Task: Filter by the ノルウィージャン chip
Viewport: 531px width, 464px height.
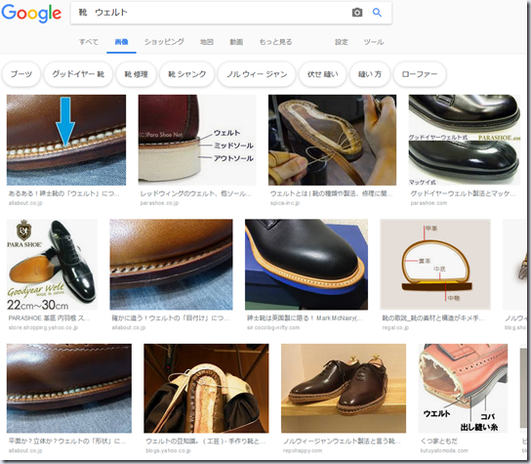Action: (x=257, y=74)
